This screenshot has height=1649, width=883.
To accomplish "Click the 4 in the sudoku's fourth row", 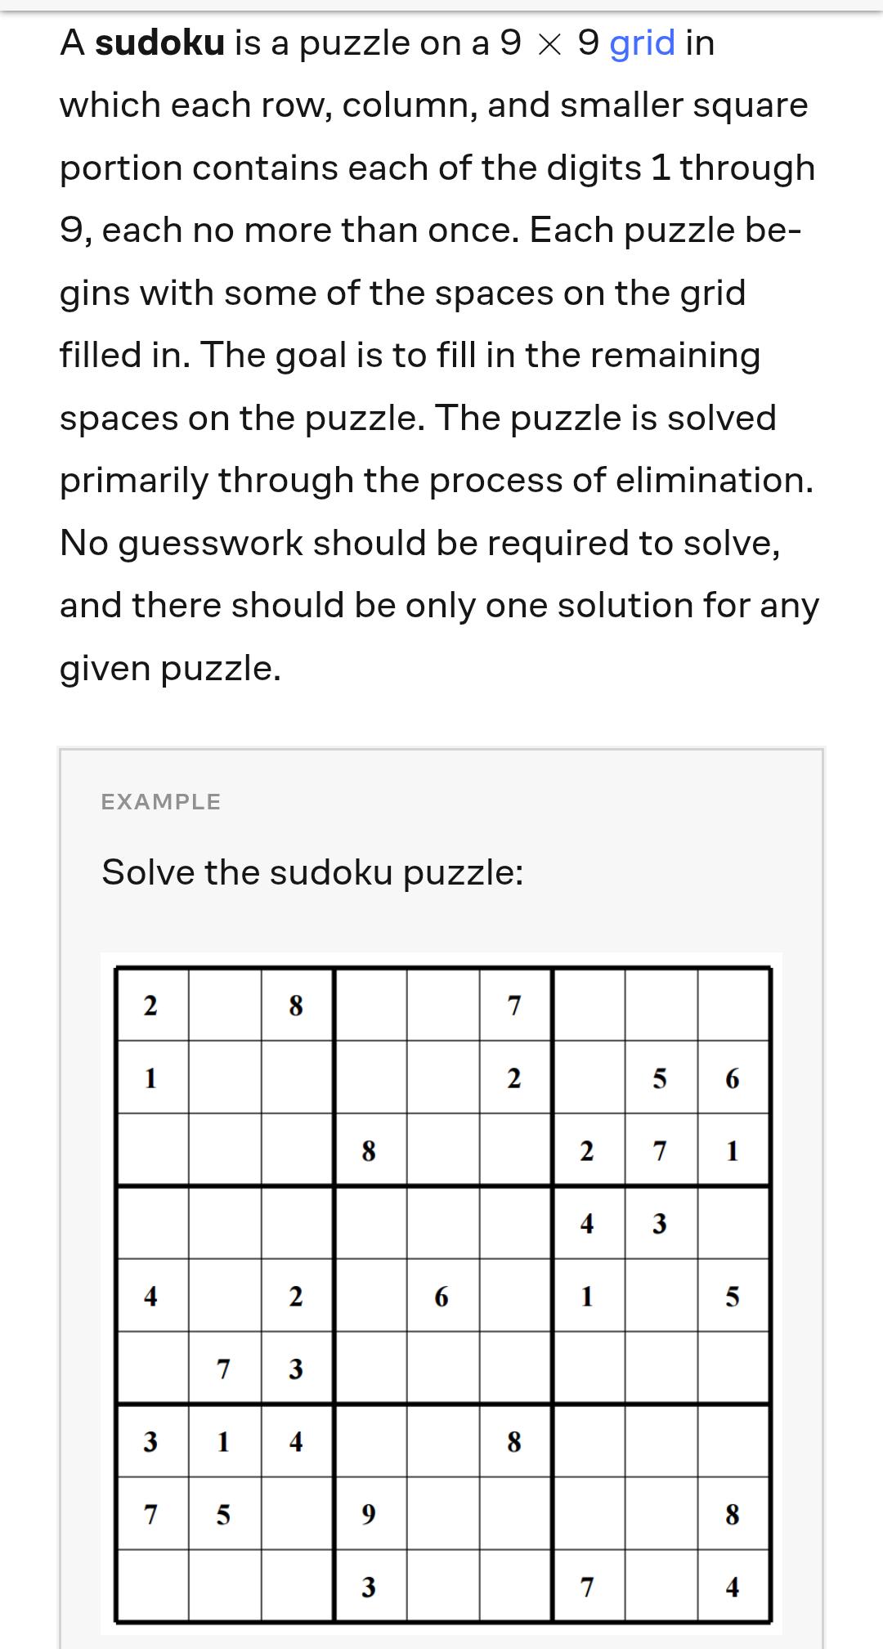I will click(587, 1223).
